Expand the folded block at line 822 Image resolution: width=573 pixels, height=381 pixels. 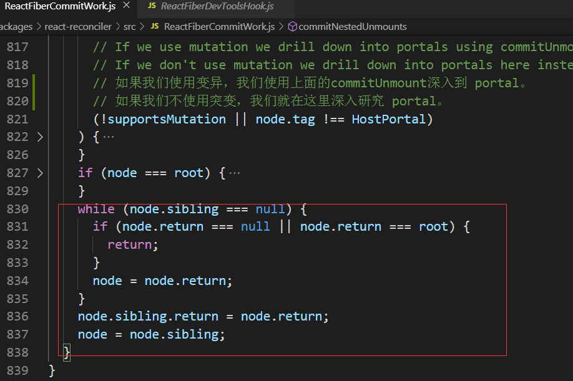pos(40,137)
